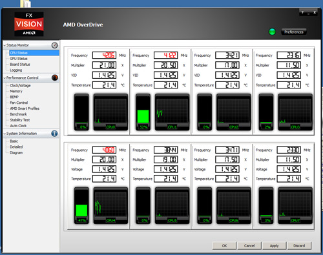
Task: Click the Status Monitor gauge icon
Action: click(55, 45)
